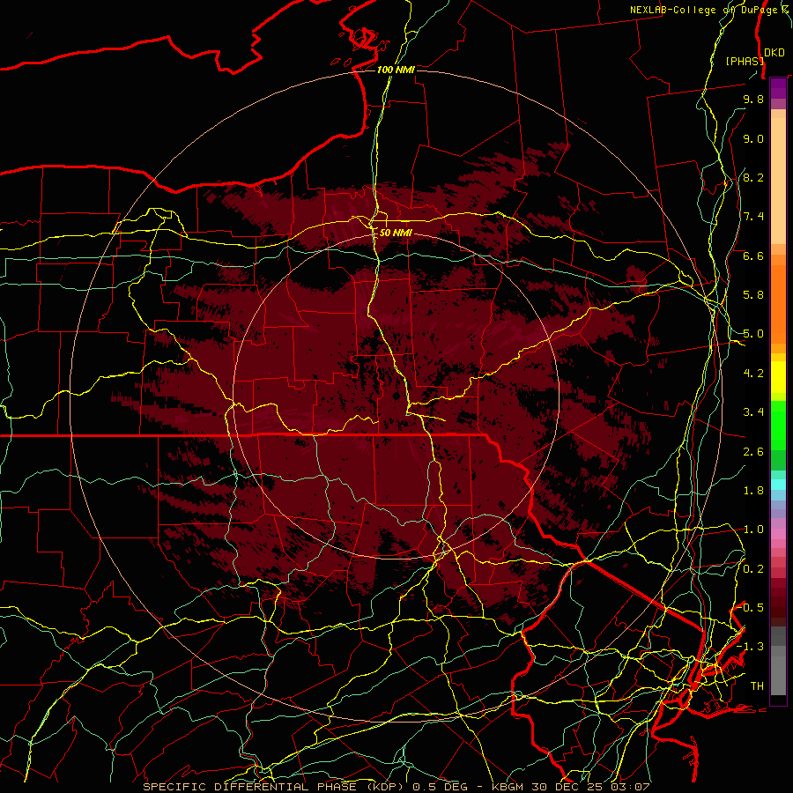
Task: Click the 6.6 scale value
Action: (753, 256)
